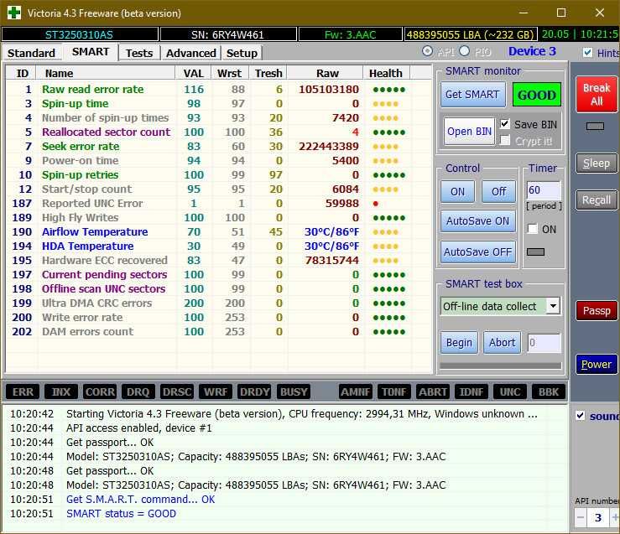Viewport: 620px width, 534px height.
Task: Click the DRDY status indicator
Action: pyautogui.click(x=255, y=391)
